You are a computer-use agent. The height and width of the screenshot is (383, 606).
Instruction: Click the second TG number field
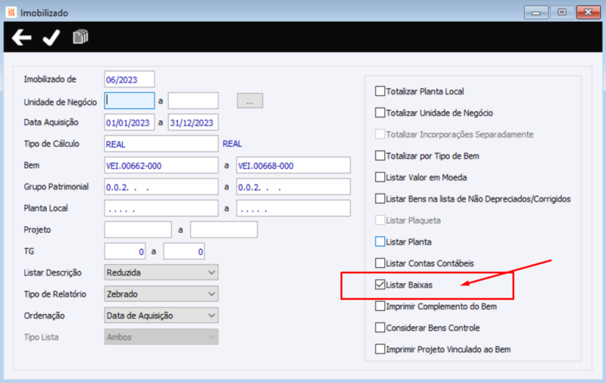coord(184,251)
